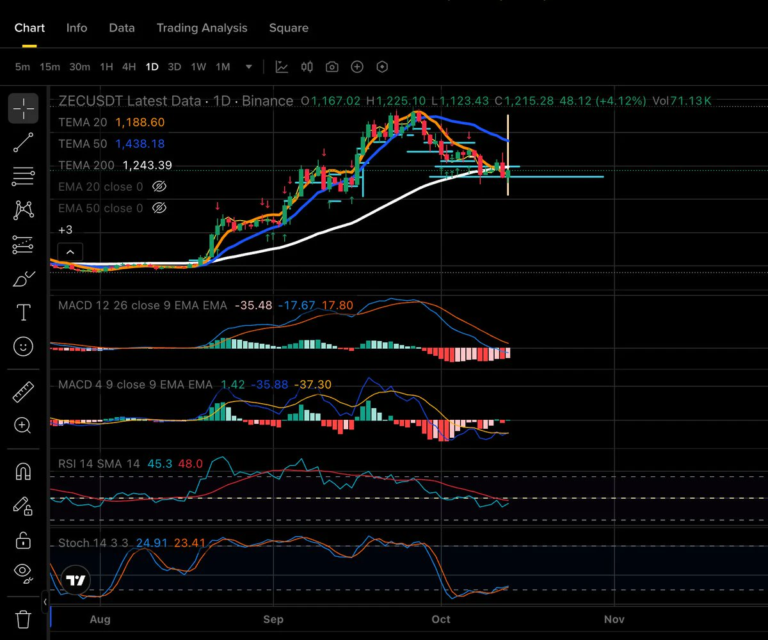Set the timeframe to 4H
The height and width of the screenshot is (640, 768).
(x=129, y=67)
